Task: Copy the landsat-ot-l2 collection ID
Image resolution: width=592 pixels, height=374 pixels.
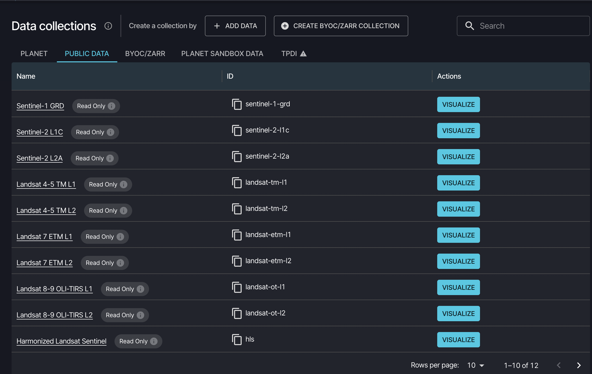Action: tap(237, 313)
